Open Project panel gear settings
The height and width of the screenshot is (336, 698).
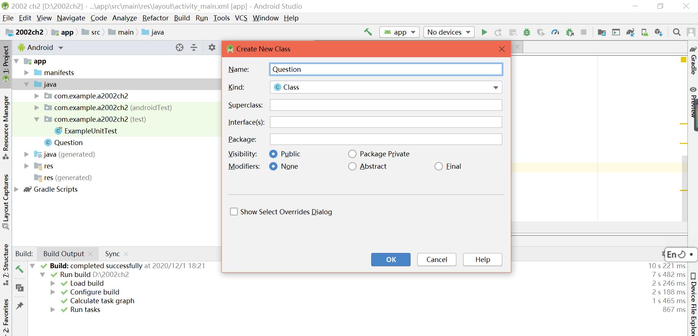click(212, 47)
